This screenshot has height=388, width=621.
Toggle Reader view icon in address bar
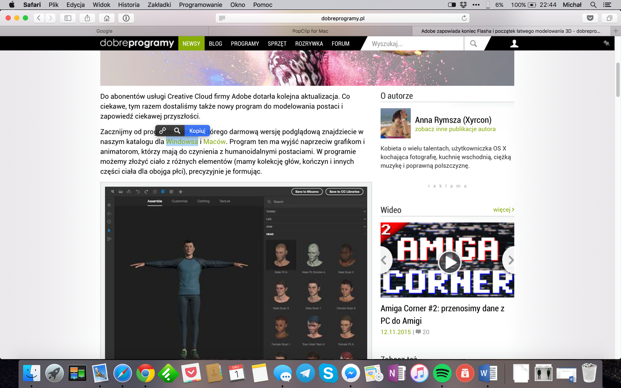tap(222, 18)
